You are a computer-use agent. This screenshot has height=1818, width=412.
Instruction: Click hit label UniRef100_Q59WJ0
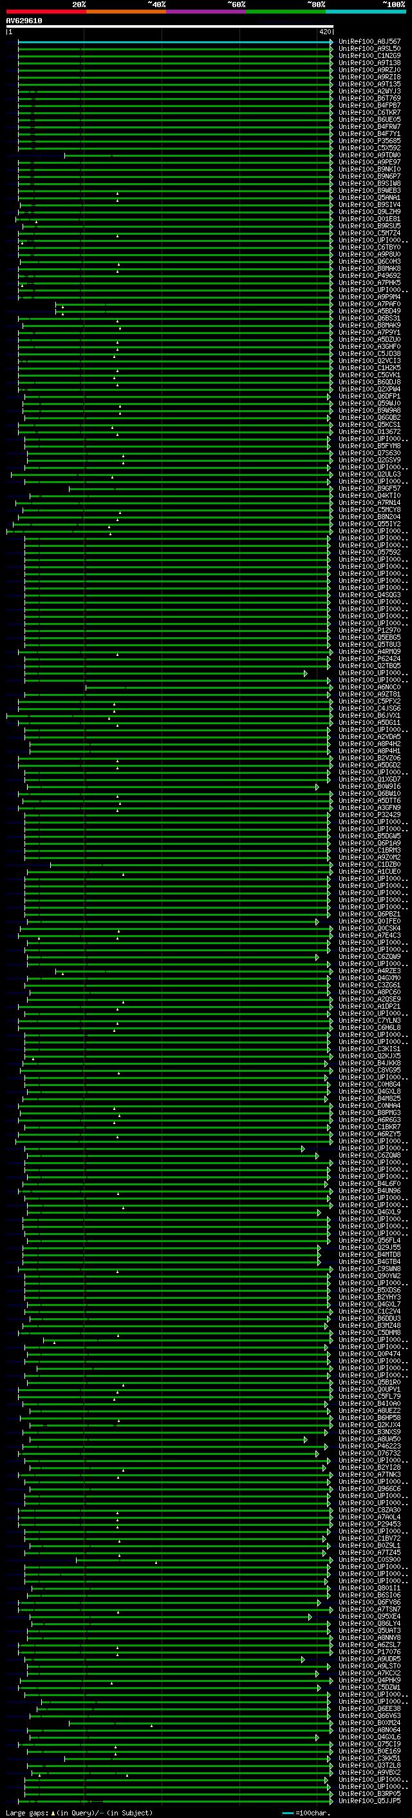[x=370, y=403]
